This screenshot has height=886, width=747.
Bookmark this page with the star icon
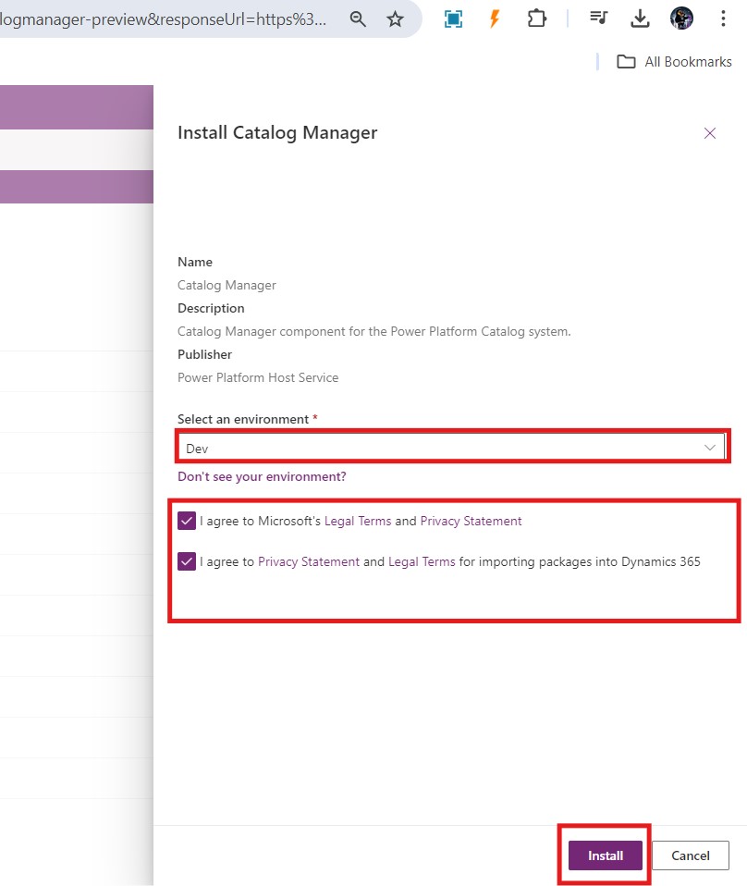pyautogui.click(x=395, y=18)
